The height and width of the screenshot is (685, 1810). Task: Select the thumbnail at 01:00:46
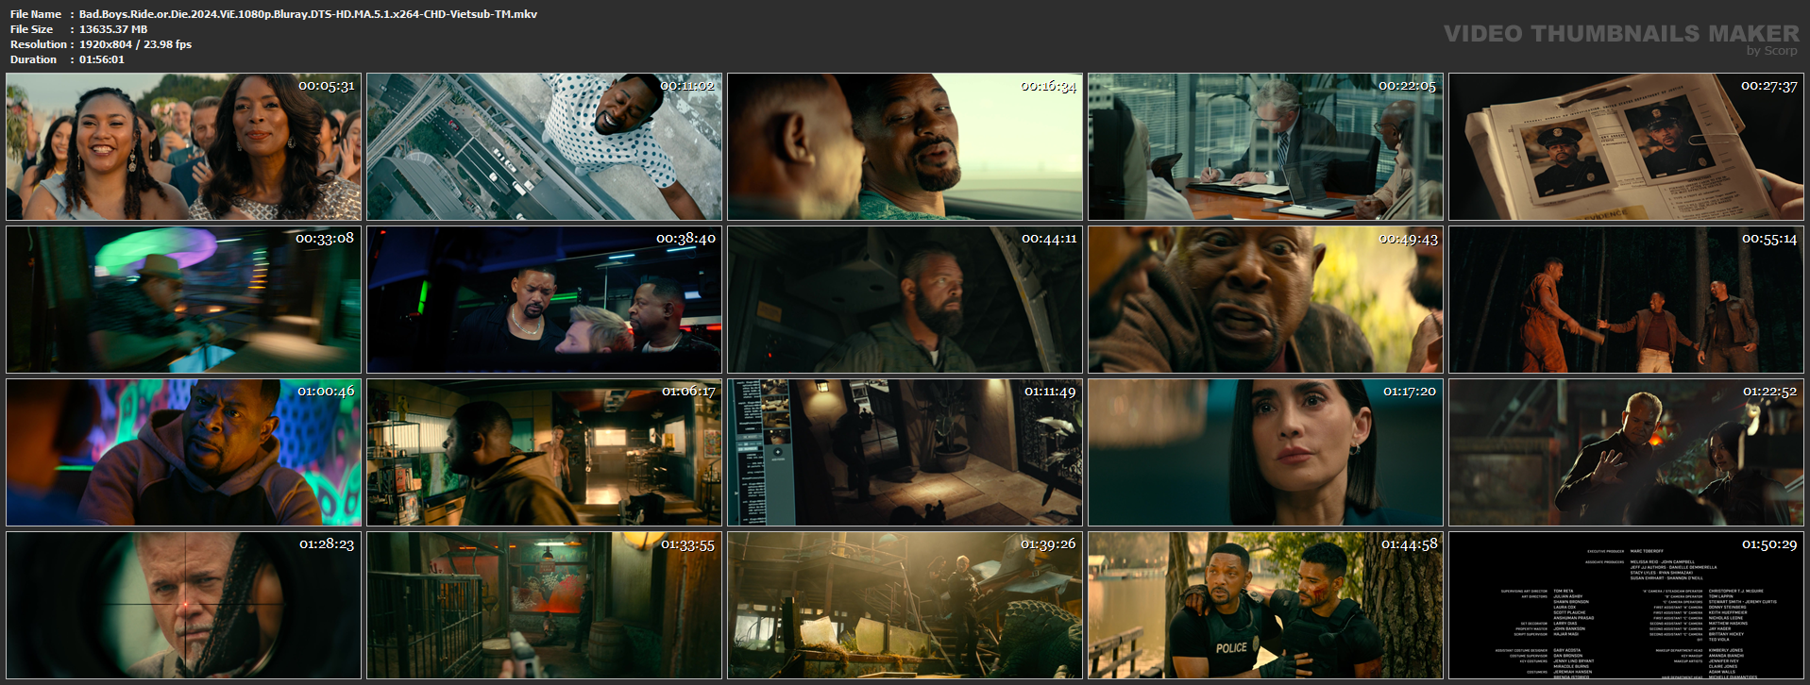point(183,452)
